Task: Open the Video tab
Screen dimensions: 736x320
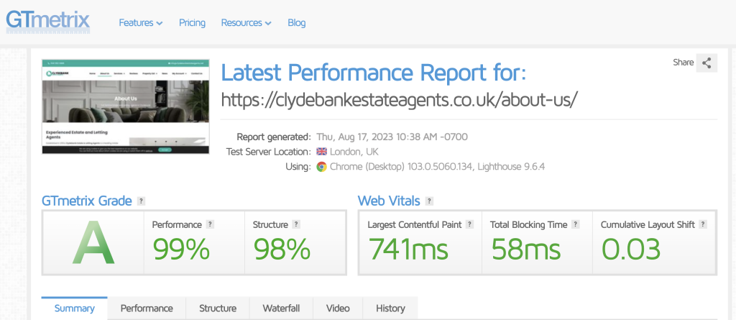Action: [x=338, y=308]
